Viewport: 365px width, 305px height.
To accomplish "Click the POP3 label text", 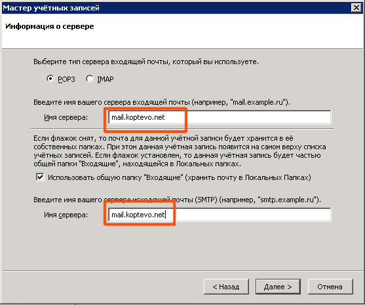I will pyautogui.click(x=66, y=79).
